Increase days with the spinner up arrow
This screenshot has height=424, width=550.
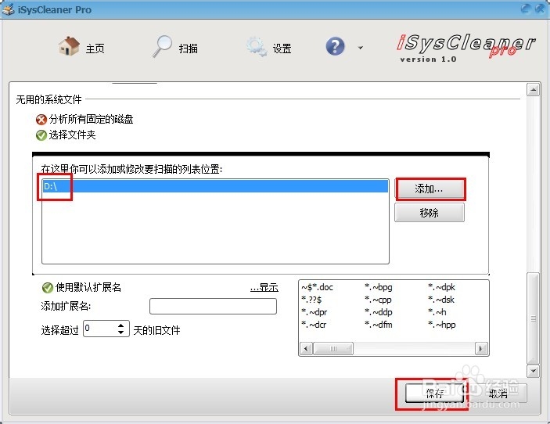121,325
